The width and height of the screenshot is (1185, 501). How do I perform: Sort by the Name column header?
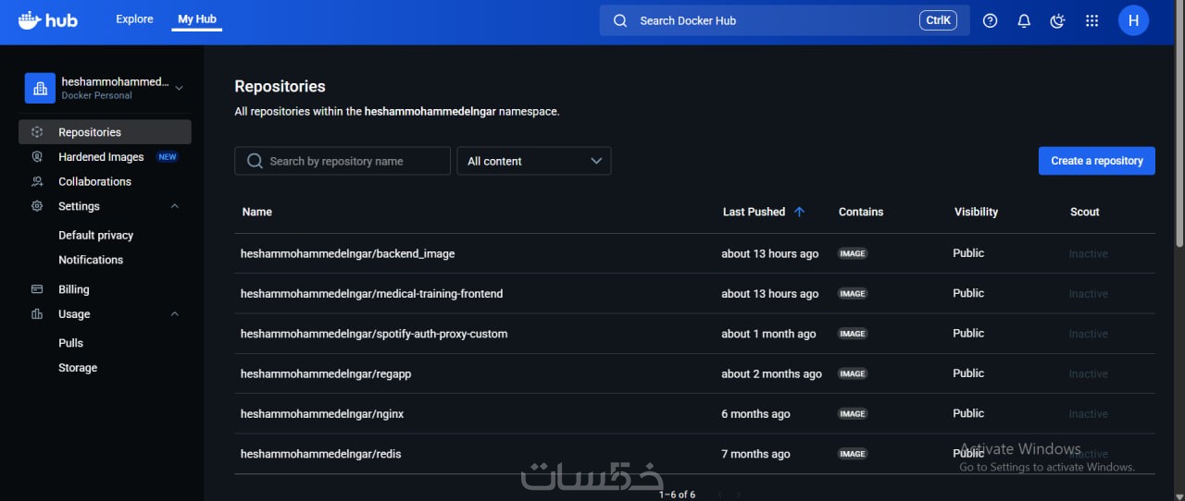257,212
